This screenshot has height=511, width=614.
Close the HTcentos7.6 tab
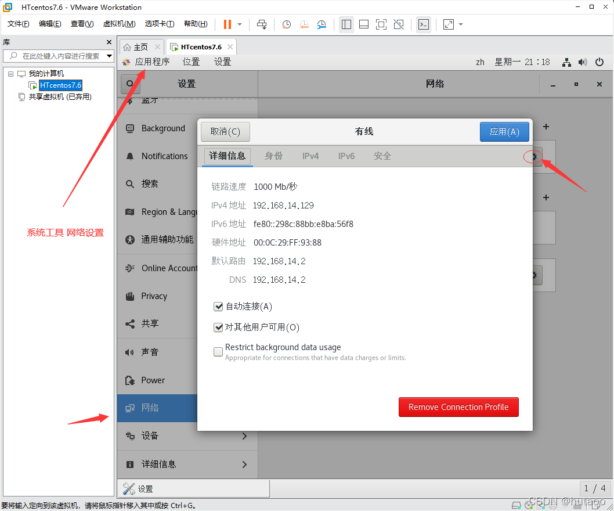pos(230,46)
